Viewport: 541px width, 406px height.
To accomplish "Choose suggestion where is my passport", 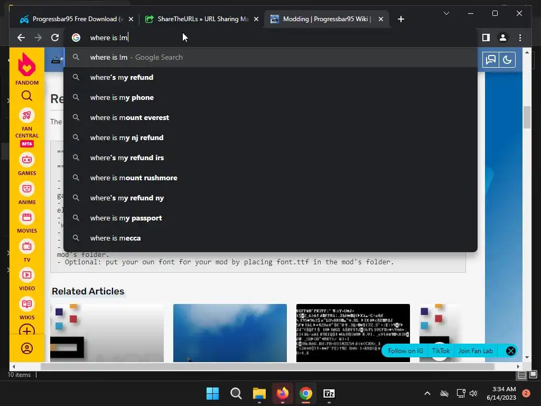I will 270,218.
